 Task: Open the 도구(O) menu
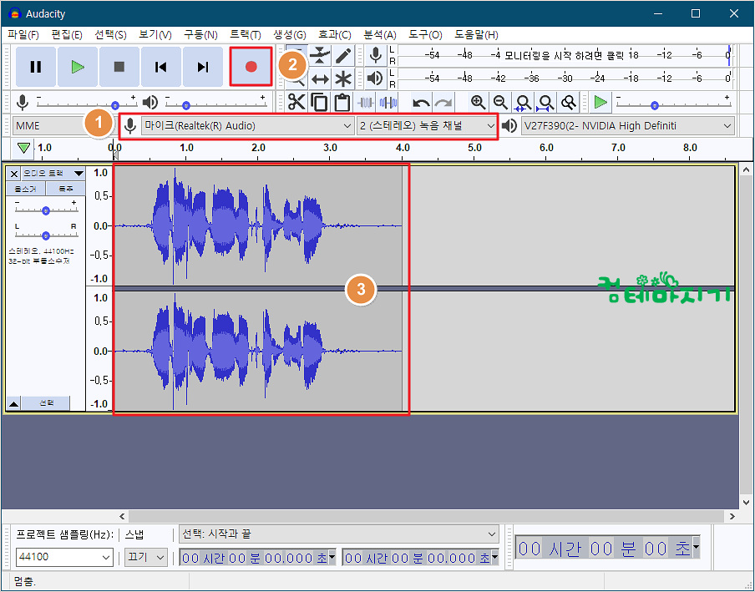[x=425, y=35]
